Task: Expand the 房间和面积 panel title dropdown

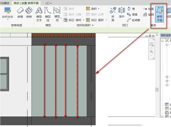Action: tap(93, 25)
